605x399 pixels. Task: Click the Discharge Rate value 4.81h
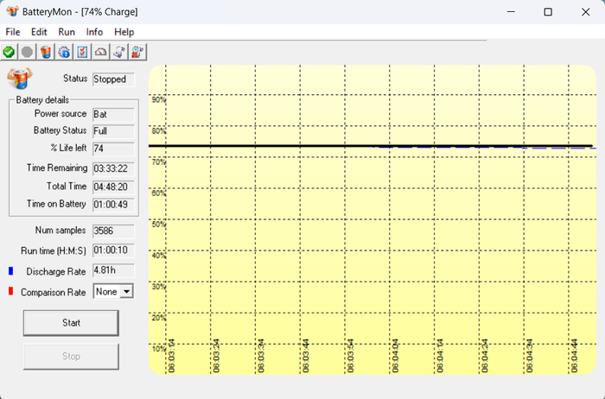(113, 270)
